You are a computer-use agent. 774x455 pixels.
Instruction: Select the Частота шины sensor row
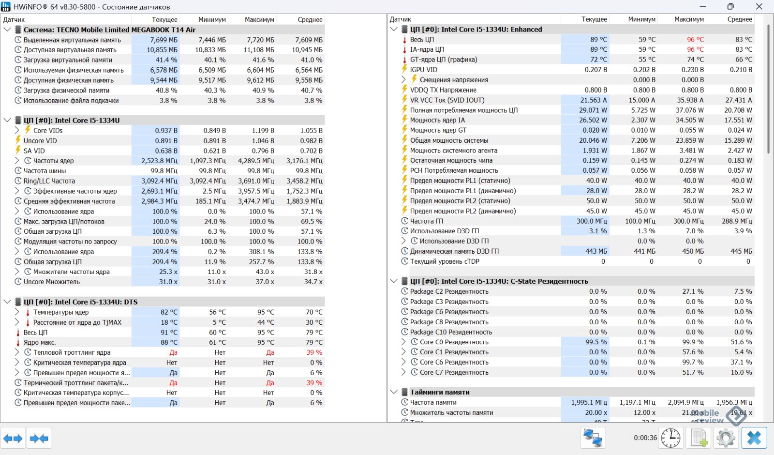pyautogui.click(x=45, y=171)
